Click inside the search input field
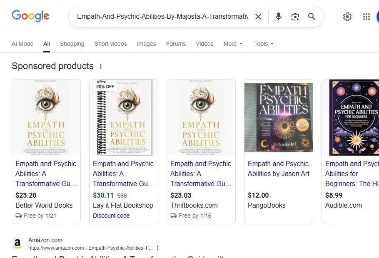Image resolution: width=379 pixels, height=258 pixels. 162,17
